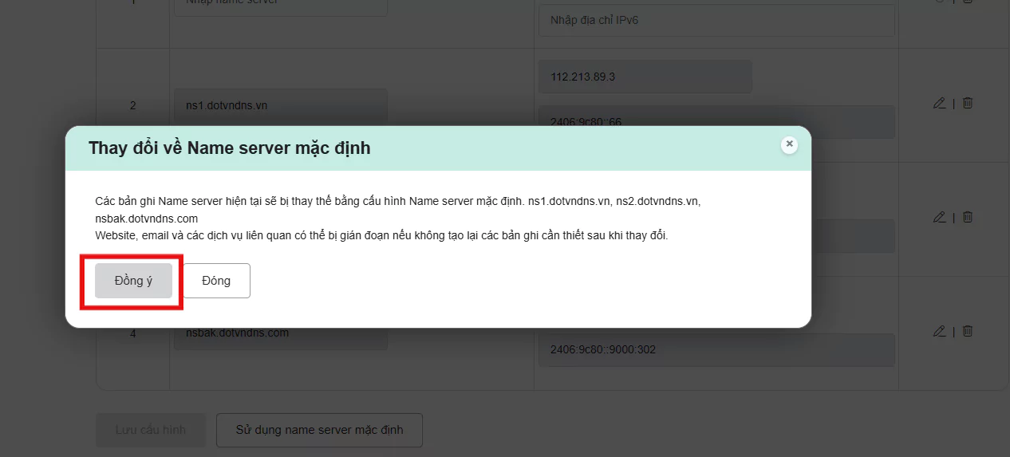Click the pencil edit icon in row 3
Screen dimensions: 1010x457
click(x=939, y=217)
